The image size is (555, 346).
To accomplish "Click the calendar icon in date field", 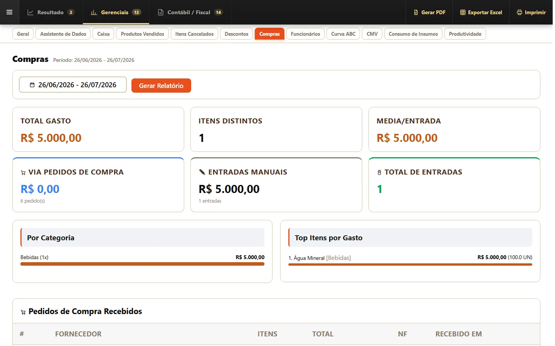I will point(32,85).
